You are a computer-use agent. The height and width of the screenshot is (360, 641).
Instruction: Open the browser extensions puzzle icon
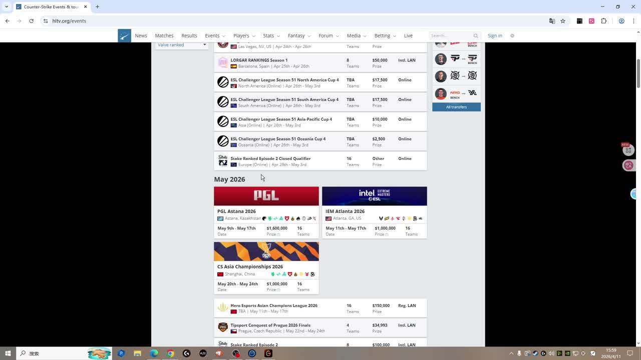click(x=603, y=21)
